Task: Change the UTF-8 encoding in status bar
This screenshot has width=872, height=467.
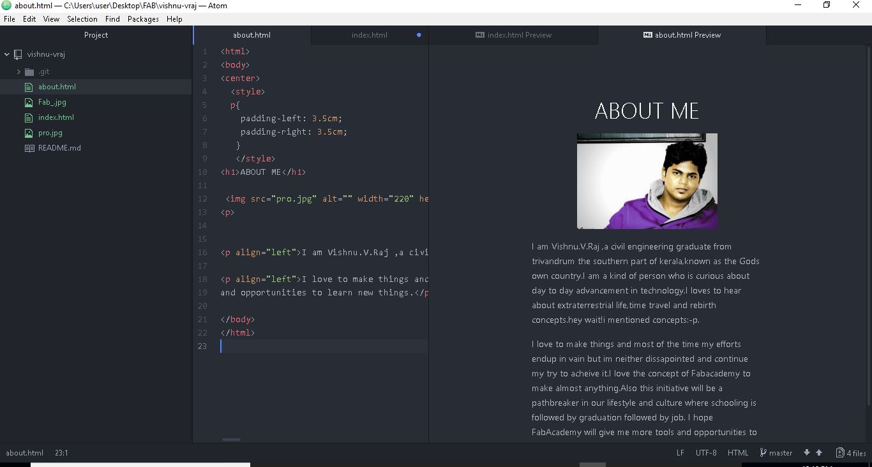Action: coord(706,453)
